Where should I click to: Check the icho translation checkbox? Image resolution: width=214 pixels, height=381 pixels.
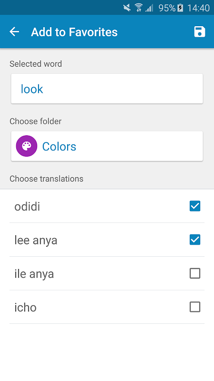(x=195, y=307)
